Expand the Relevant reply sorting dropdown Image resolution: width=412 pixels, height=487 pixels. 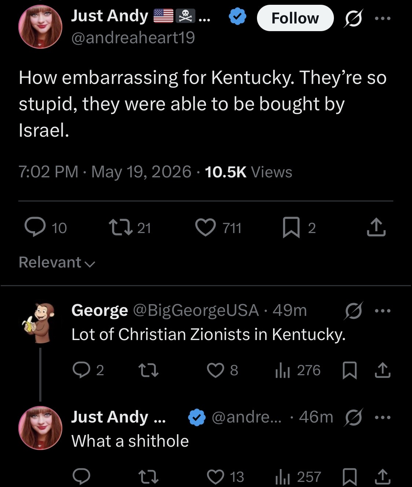click(57, 262)
